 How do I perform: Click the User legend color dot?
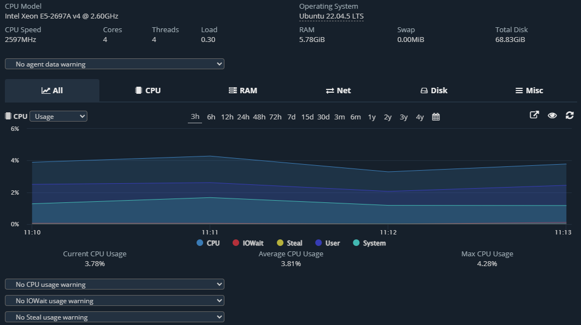click(x=319, y=243)
